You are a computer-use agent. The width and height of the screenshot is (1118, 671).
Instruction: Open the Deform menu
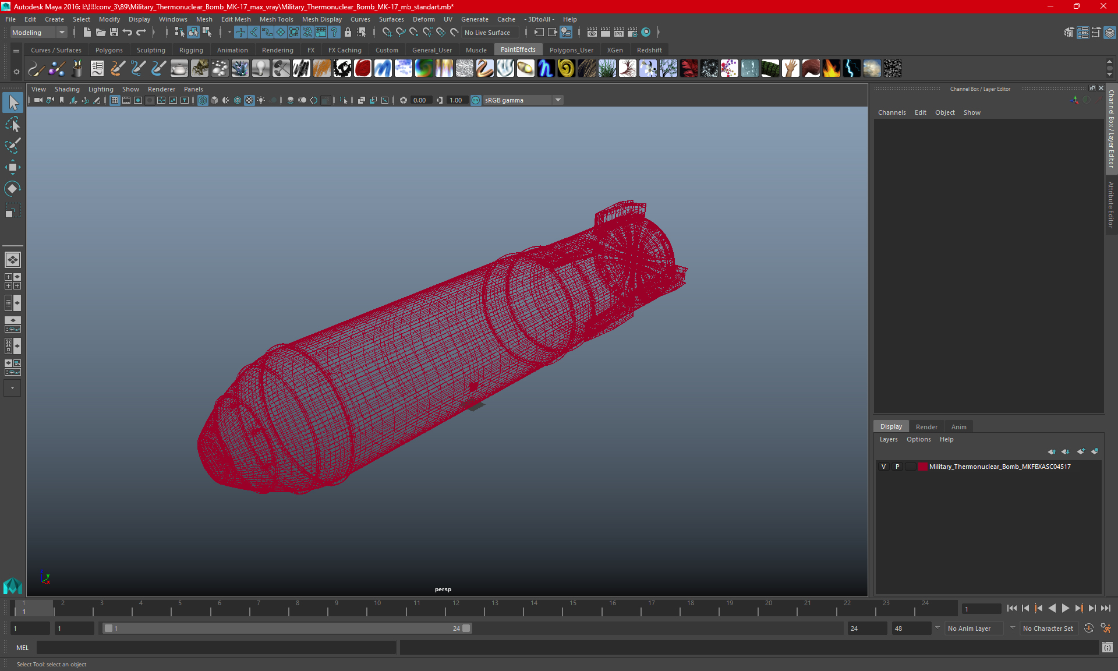[423, 19]
